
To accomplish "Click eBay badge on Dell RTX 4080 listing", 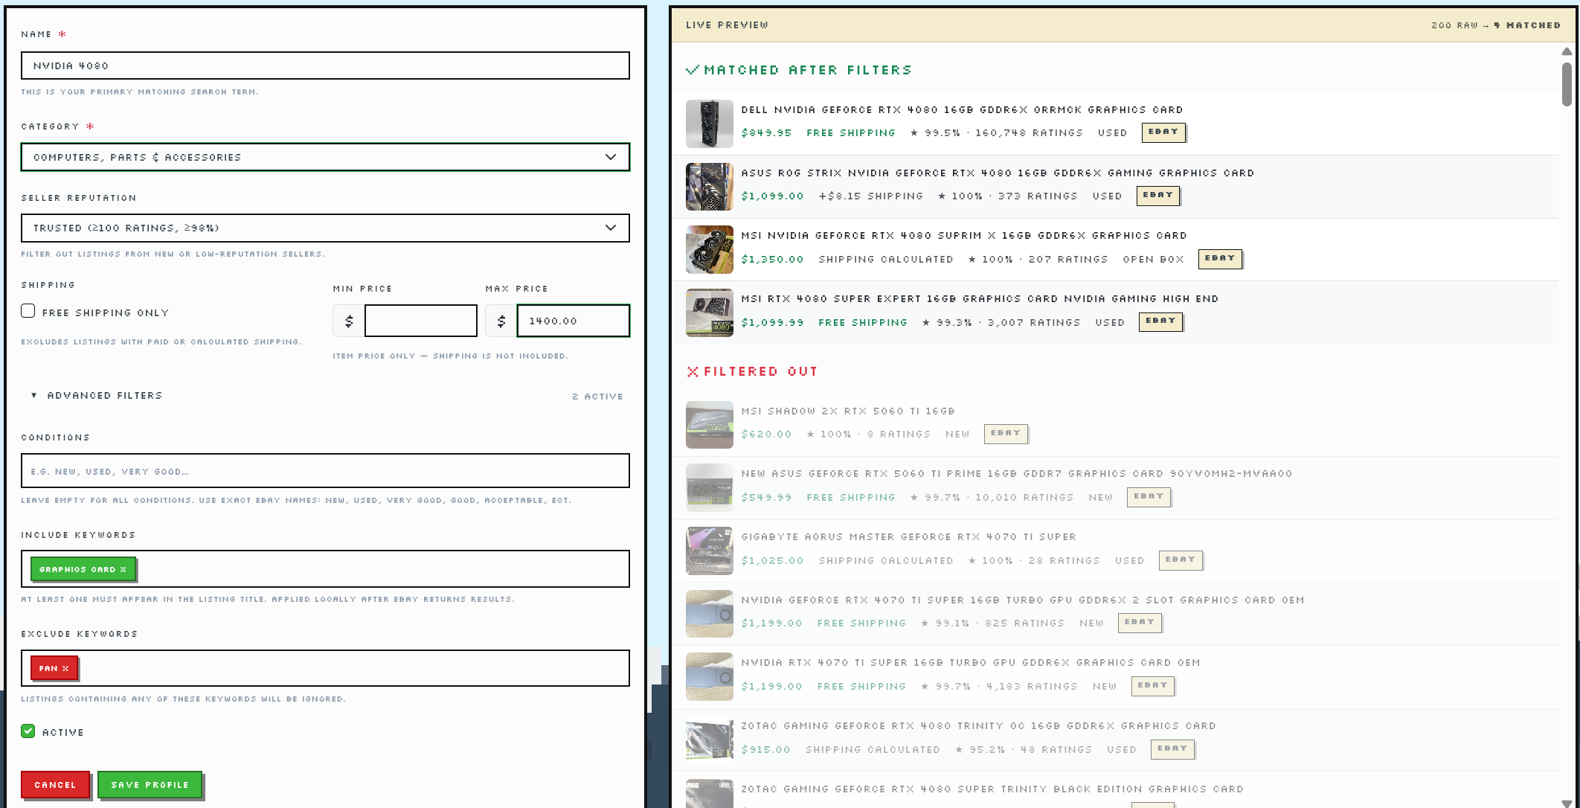I will (1163, 132).
